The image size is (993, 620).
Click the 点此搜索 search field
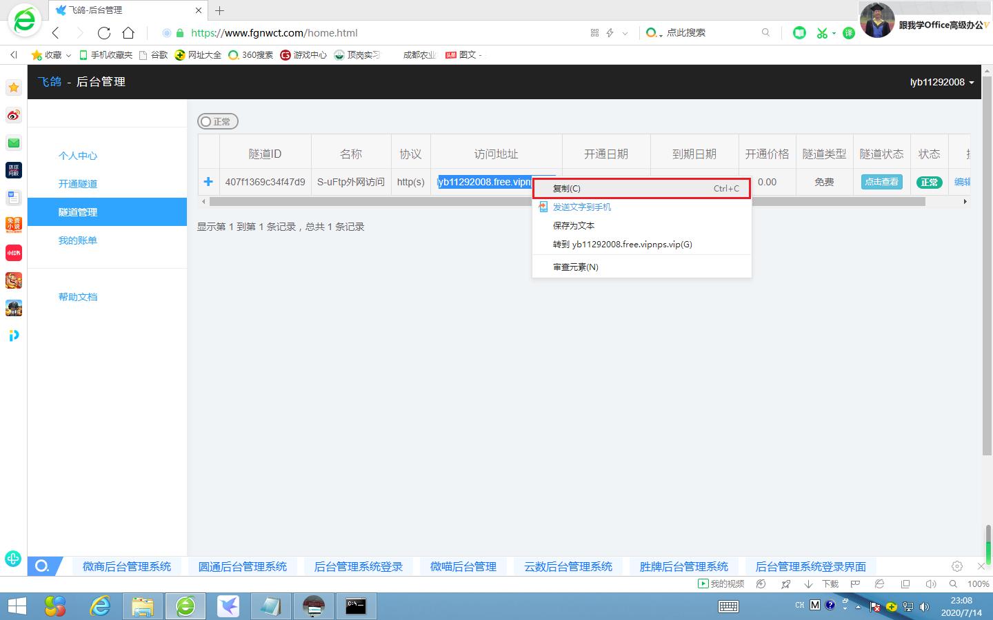(696, 32)
